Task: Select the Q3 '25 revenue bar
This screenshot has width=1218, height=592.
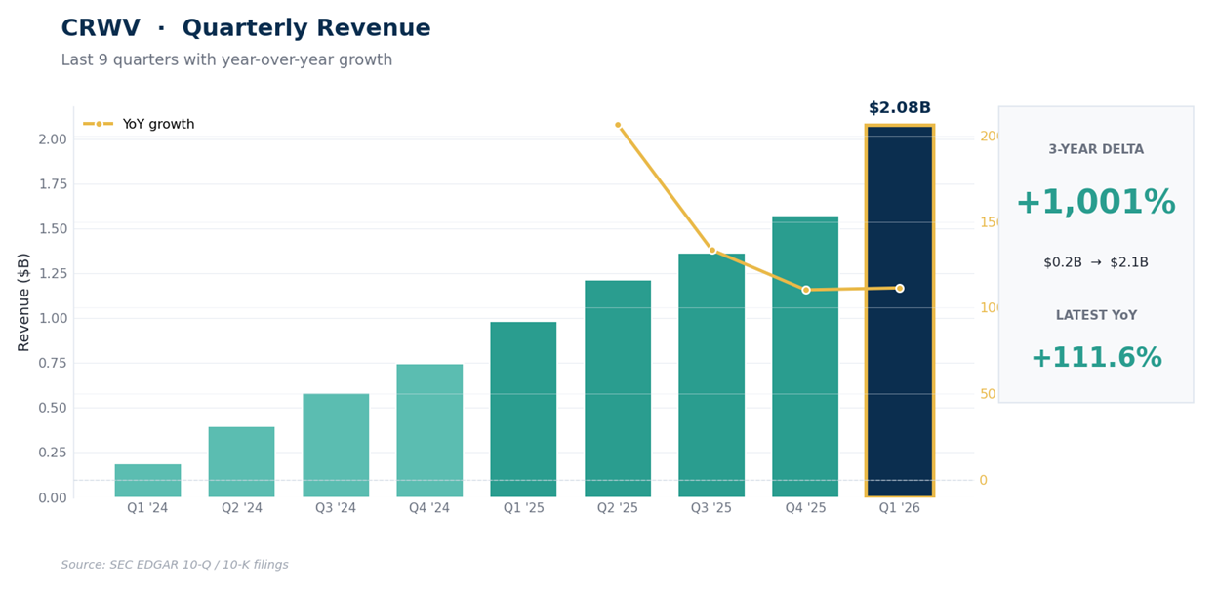Action: [x=711, y=375]
